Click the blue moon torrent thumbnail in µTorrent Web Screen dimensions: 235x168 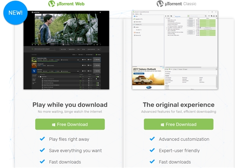tap(34, 71)
